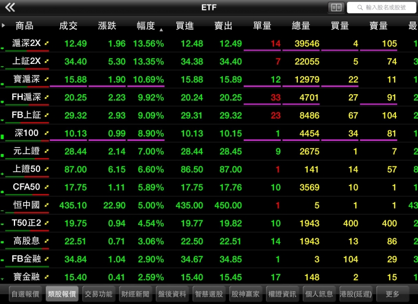The image size is (418, 304).
Task: Click the magnifier icon in search box
Action: tap(360, 8)
